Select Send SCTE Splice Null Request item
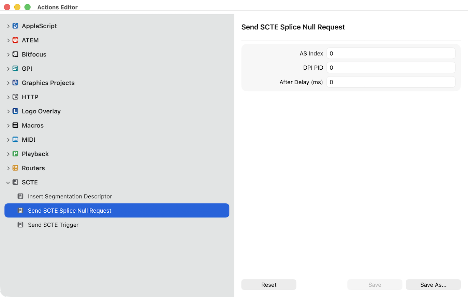468x297 pixels. pyautogui.click(x=70, y=211)
